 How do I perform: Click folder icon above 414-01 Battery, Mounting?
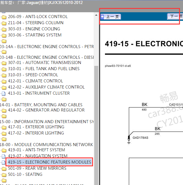click(4, 100)
